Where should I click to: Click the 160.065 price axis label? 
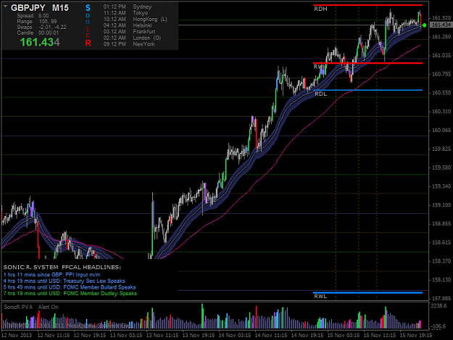click(441, 130)
